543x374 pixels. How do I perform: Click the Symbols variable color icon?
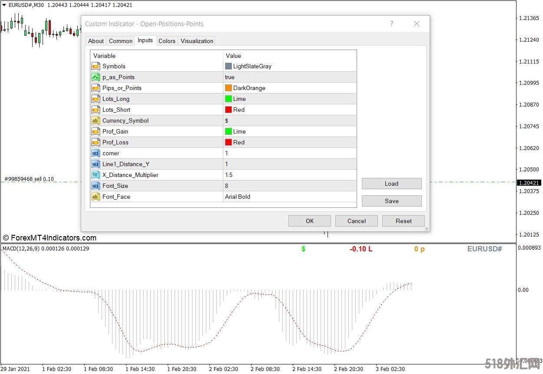coord(96,66)
